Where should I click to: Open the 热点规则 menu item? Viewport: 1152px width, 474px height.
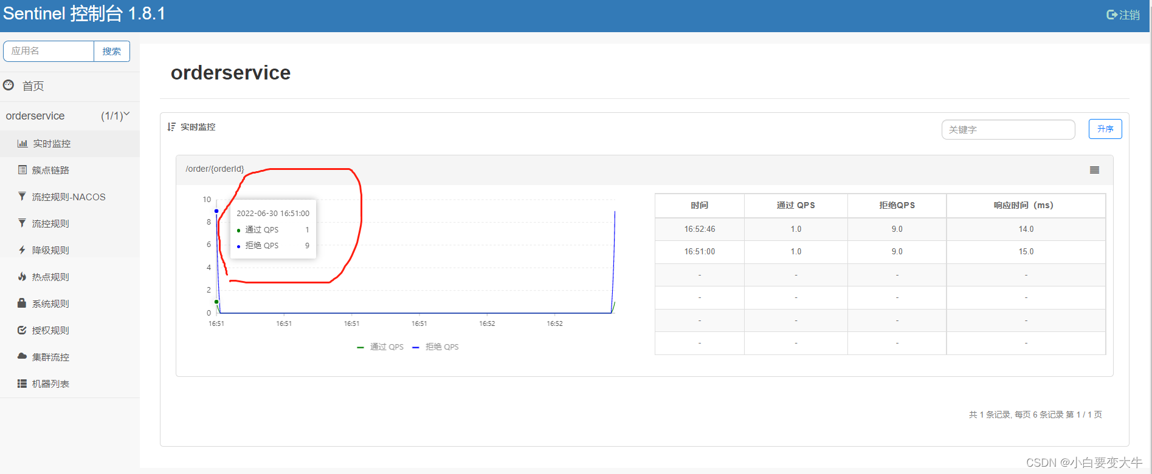click(x=50, y=277)
